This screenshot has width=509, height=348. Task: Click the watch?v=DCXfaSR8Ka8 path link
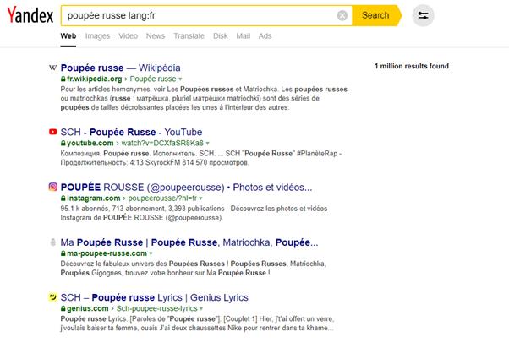click(162, 143)
